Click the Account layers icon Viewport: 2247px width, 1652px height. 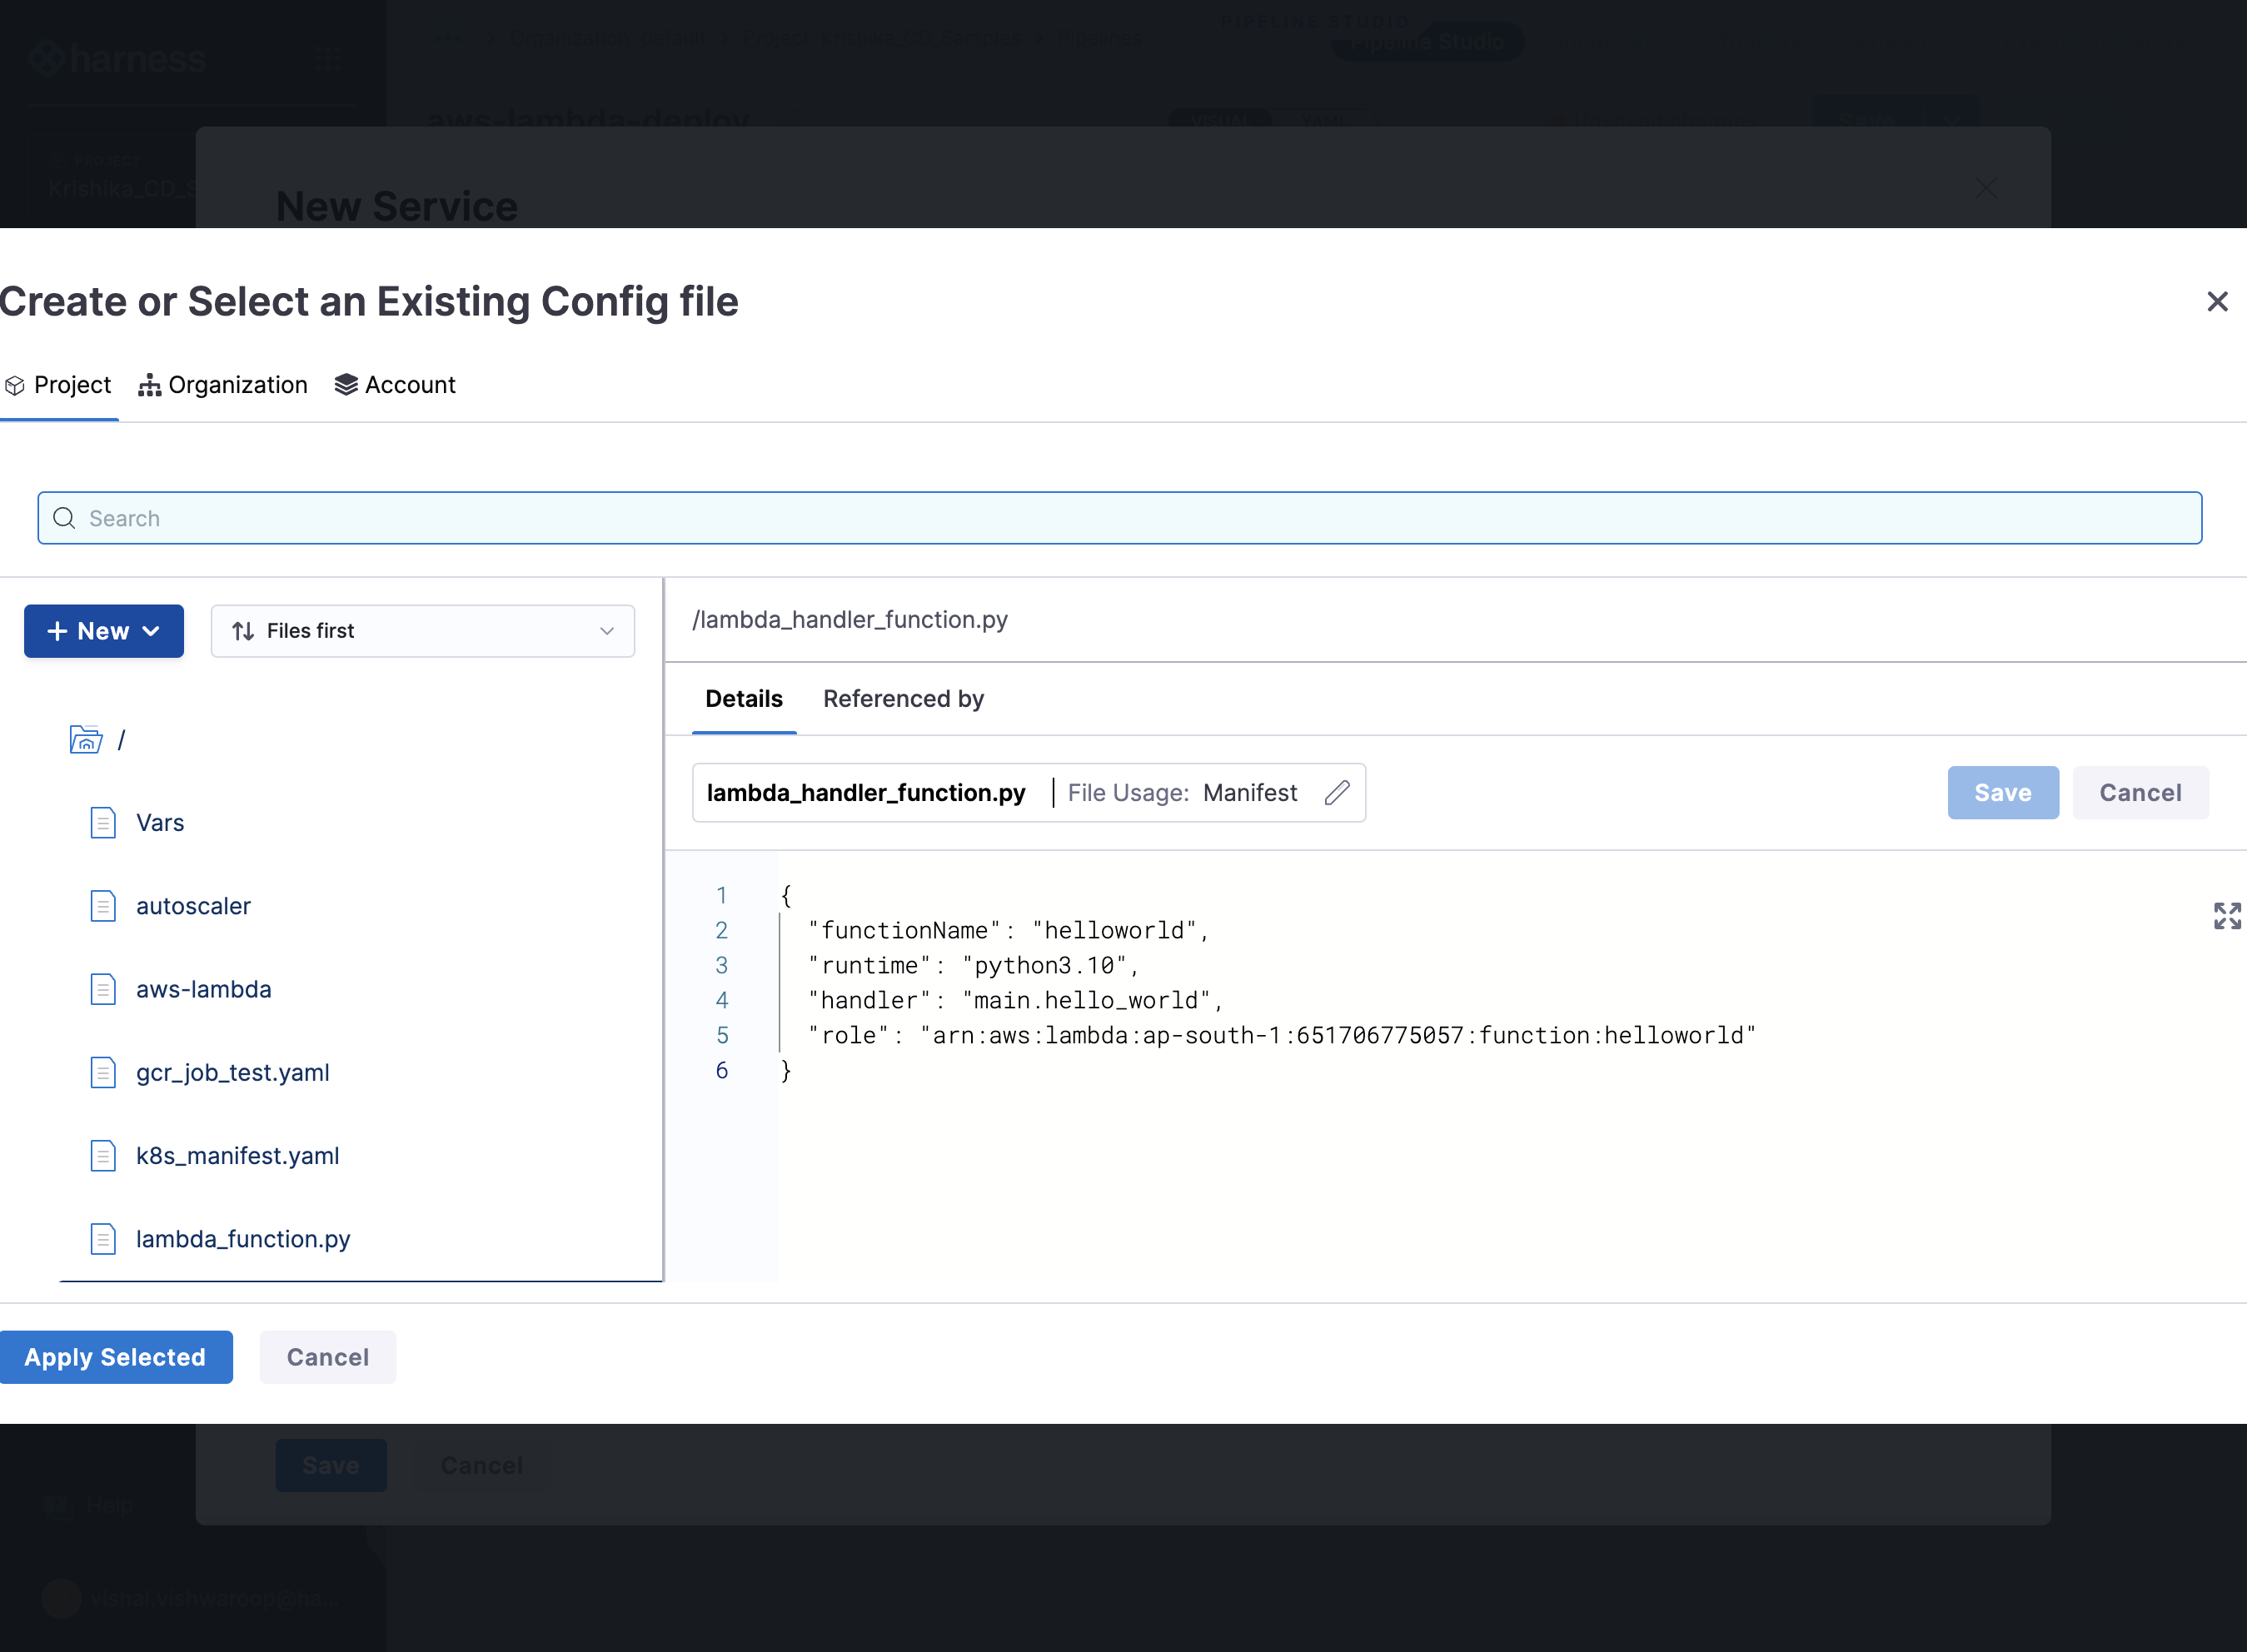point(346,385)
